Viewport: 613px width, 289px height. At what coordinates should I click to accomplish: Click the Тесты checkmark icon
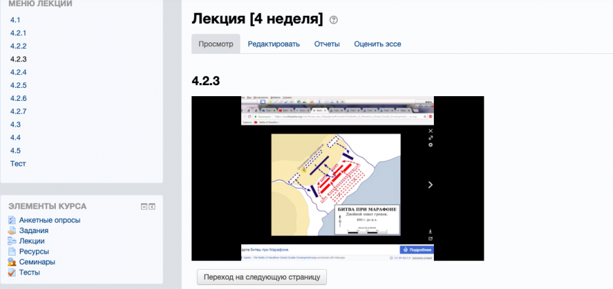12,273
